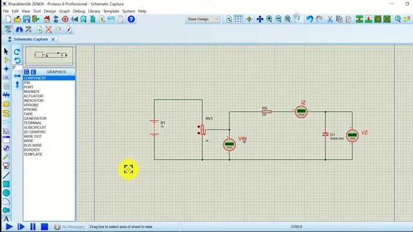This screenshot has height=232, width=413.
Task: Open the Design menu
Action: click(x=50, y=11)
